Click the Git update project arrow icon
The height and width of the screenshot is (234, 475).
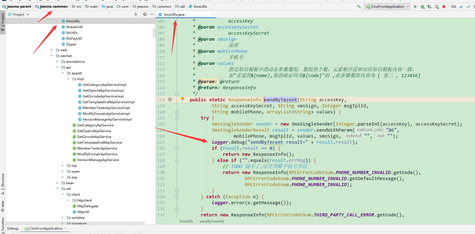pos(461,7)
